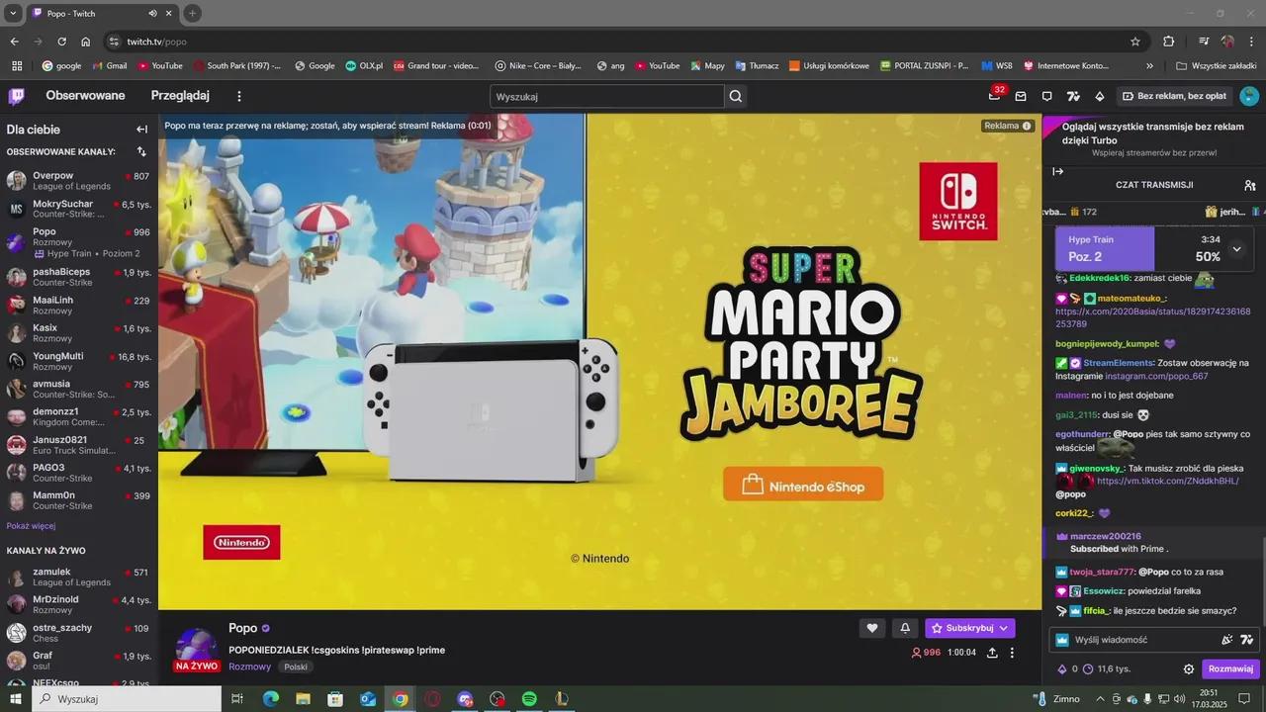Click the Bits balance icon below chat

click(1062, 668)
